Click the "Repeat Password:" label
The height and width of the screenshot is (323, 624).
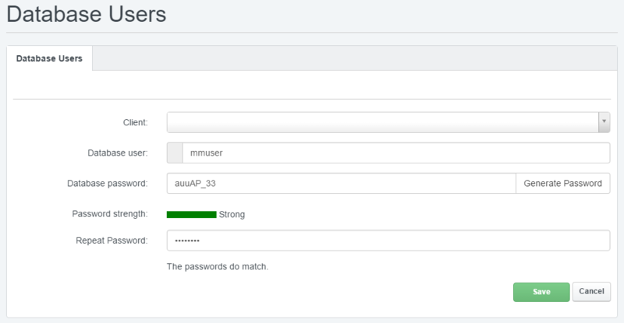(112, 240)
